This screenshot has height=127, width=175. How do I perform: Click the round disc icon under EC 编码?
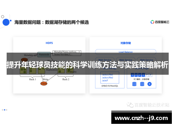(149, 84)
